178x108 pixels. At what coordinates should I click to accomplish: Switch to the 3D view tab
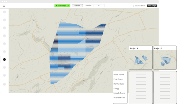pyautogui.click(x=99, y=6)
